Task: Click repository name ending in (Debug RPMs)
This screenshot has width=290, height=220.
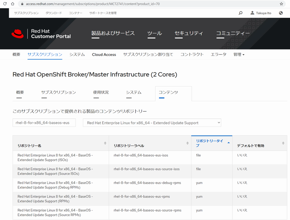Action: click(x=55, y=185)
